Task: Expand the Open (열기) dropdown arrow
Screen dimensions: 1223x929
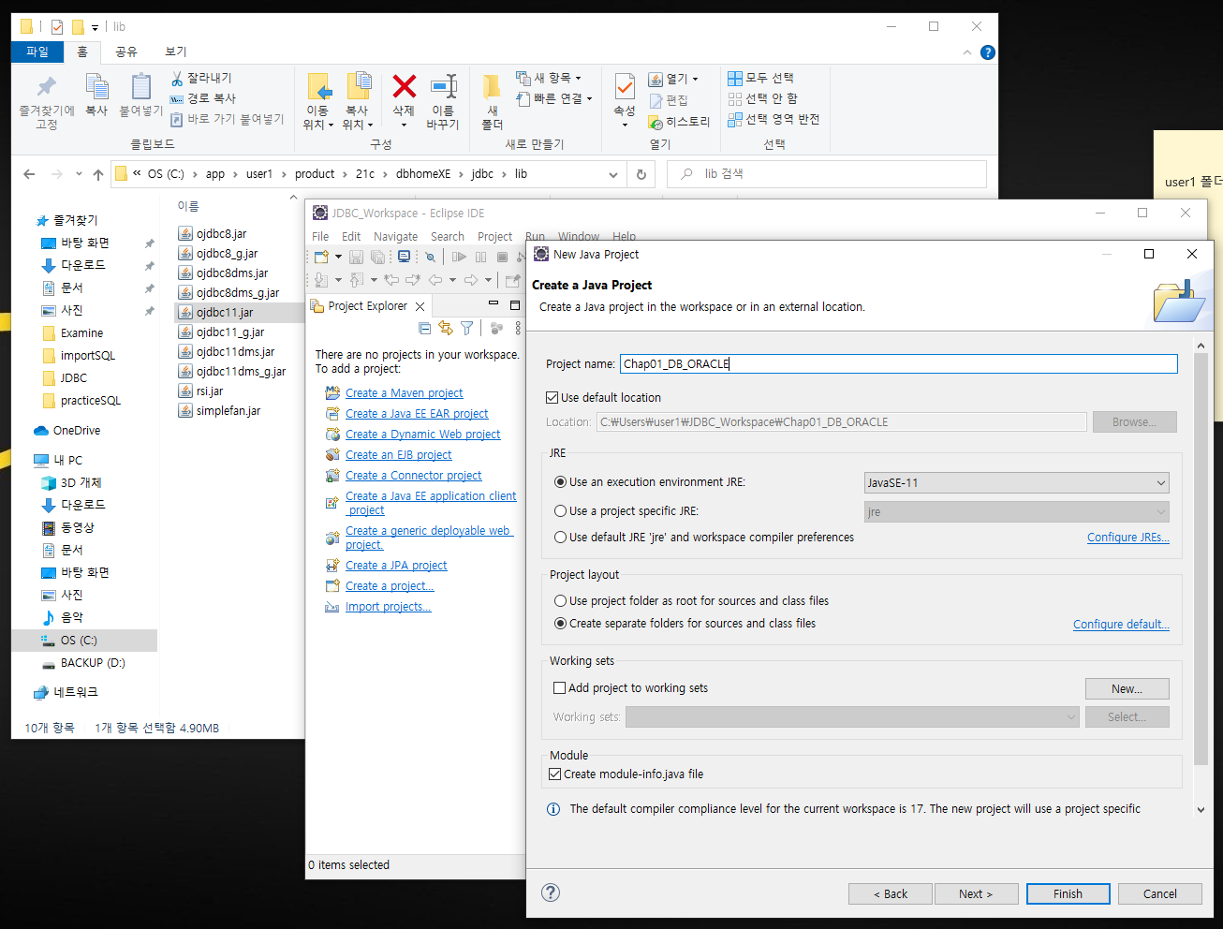Action: pos(695,79)
